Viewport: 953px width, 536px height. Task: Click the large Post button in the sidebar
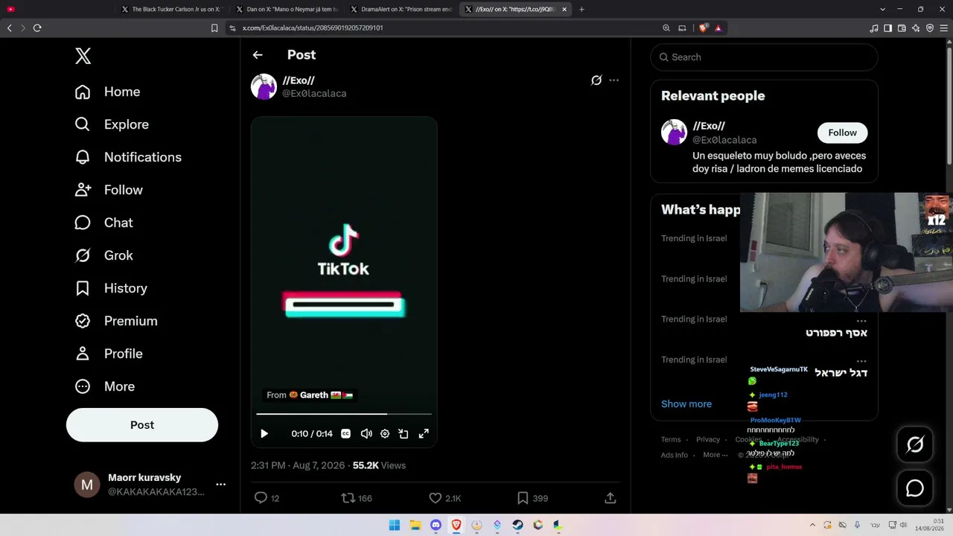pyautogui.click(x=142, y=425)
